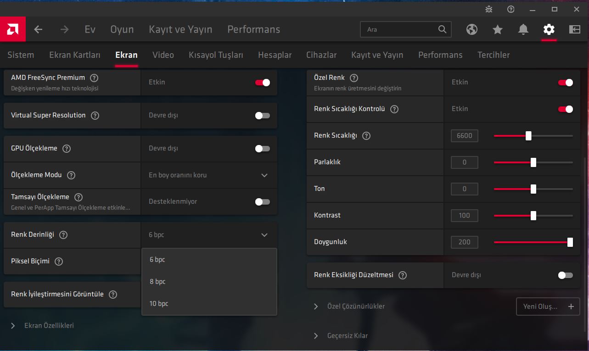
Task: Switch to Kısayol Tuşları tab
Action: tap(216, 55)
